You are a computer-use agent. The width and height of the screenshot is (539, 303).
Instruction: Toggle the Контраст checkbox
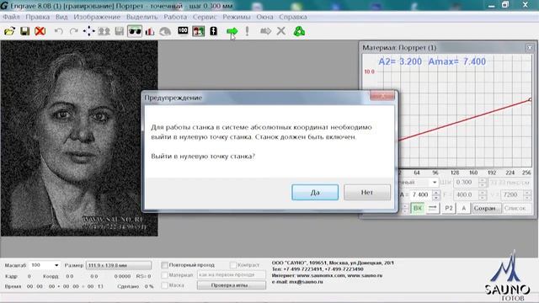click(232, 265)
